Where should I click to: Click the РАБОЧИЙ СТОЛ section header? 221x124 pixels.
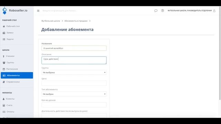(x=9, y=20)
